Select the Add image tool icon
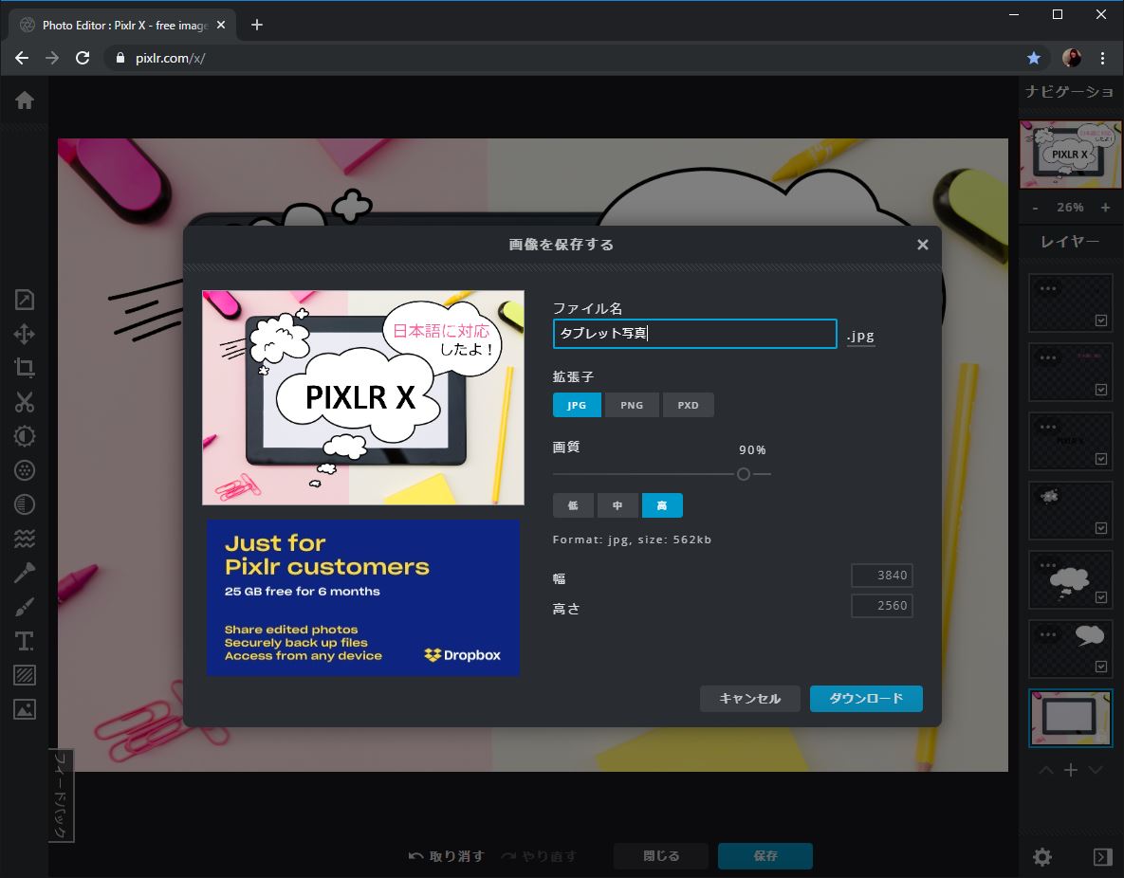 point(25,709)
